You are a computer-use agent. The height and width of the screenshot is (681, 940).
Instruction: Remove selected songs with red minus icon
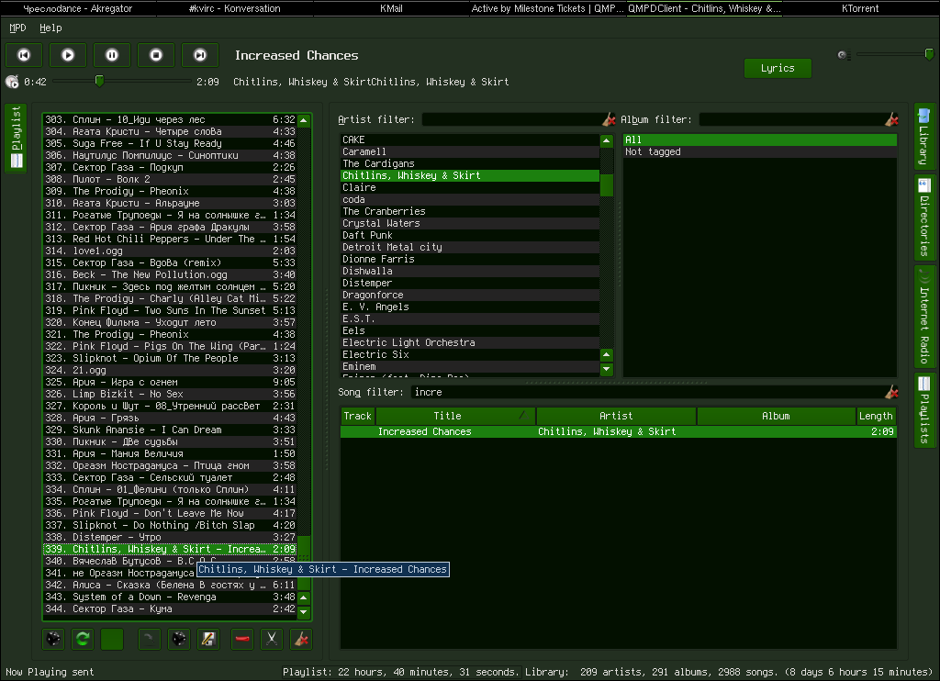tap(242, 639)
